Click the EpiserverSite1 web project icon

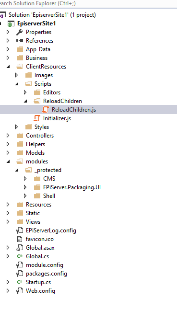(x=11, y=23)
